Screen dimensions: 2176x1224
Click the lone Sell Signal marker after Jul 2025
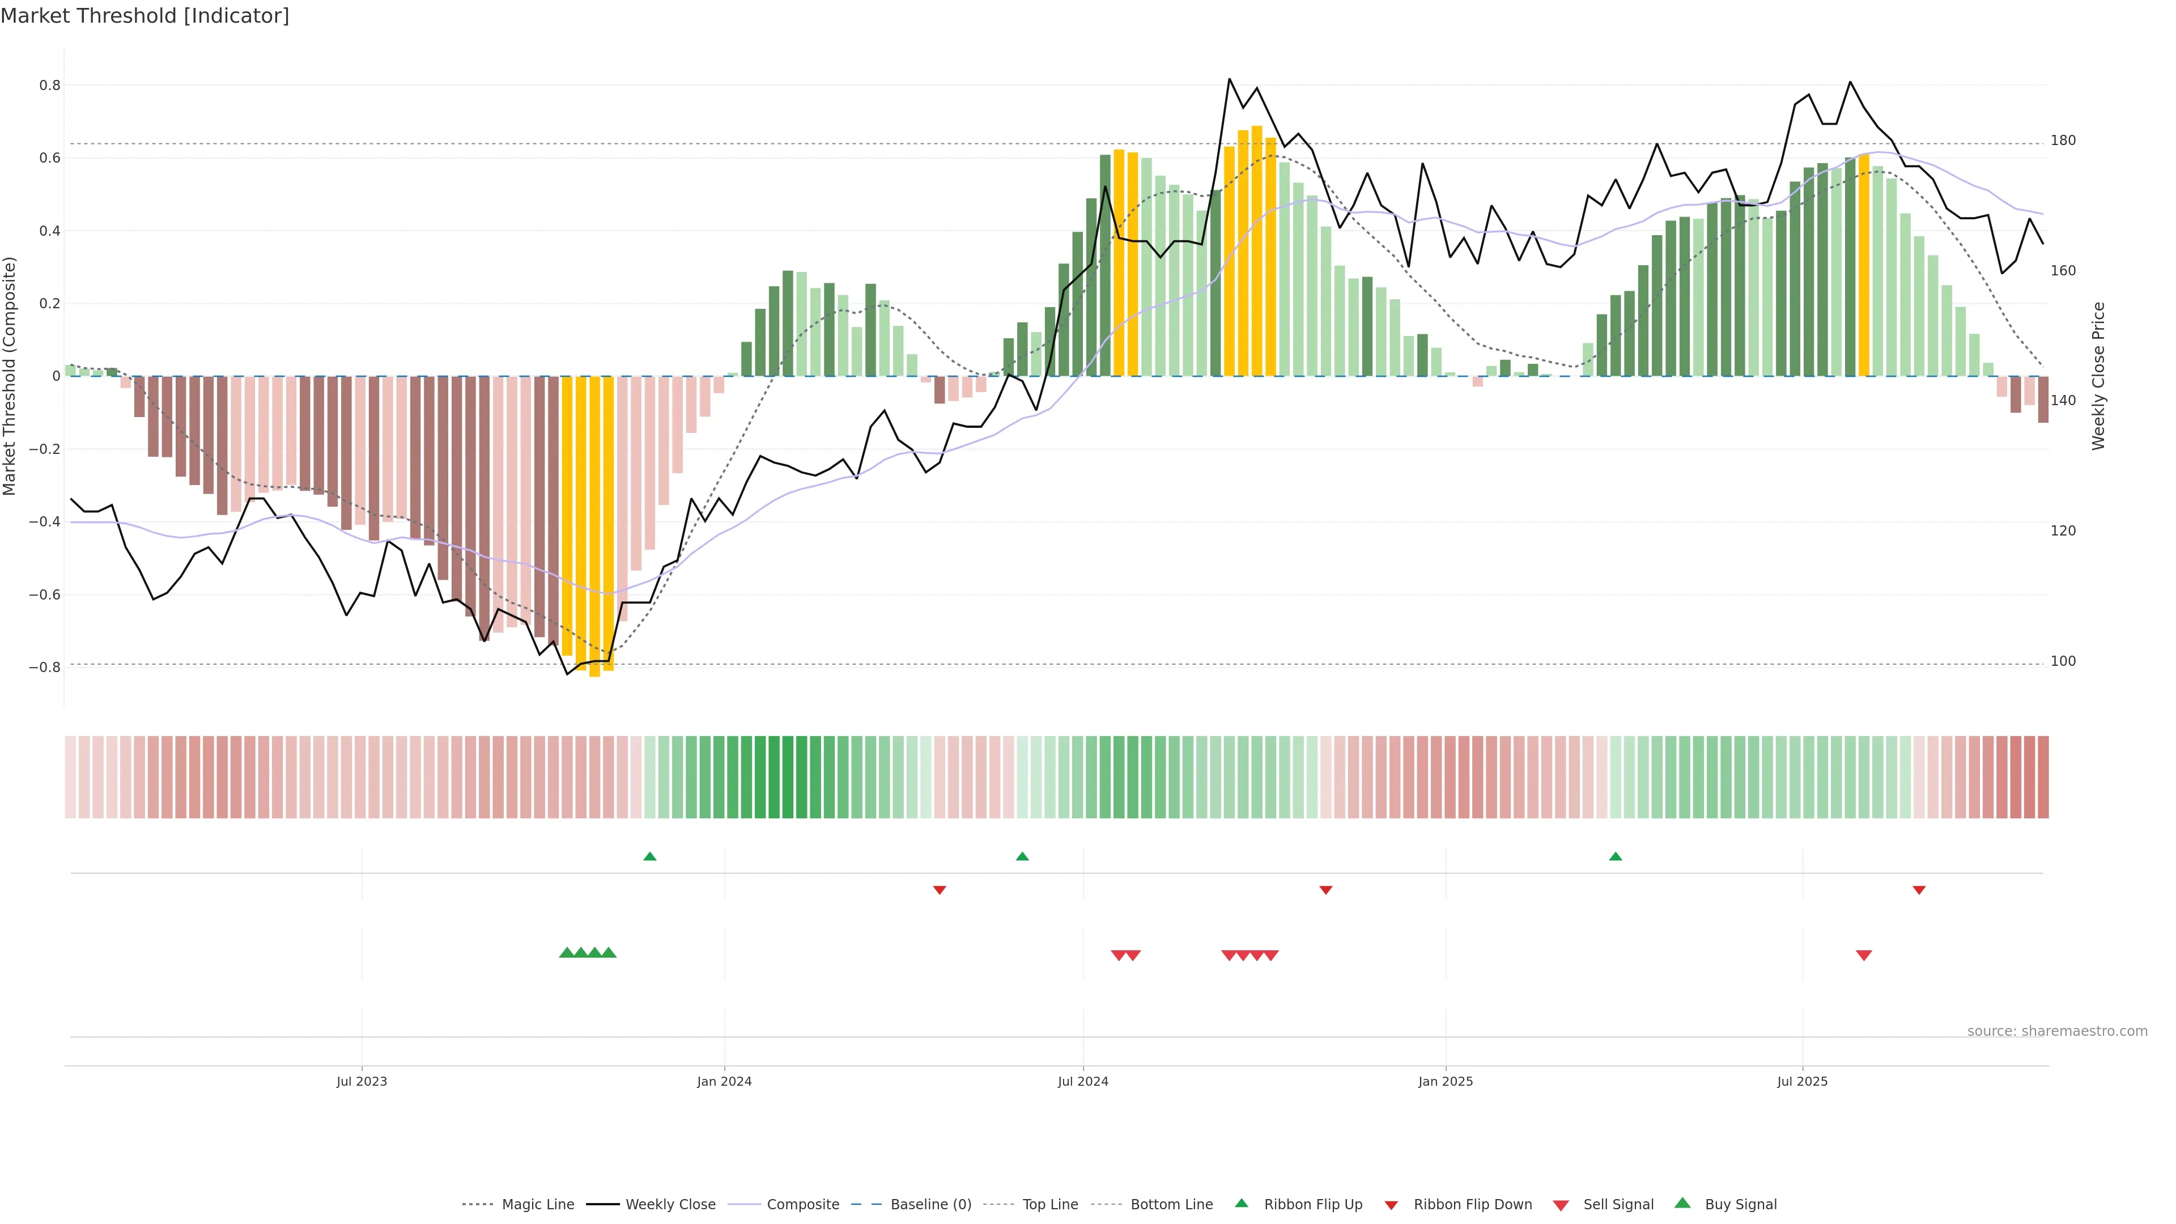(x=1863, y=955)
